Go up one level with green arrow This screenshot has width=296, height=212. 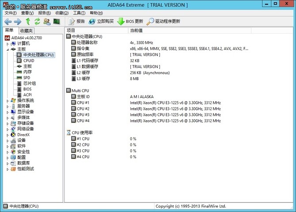point(28,21)
